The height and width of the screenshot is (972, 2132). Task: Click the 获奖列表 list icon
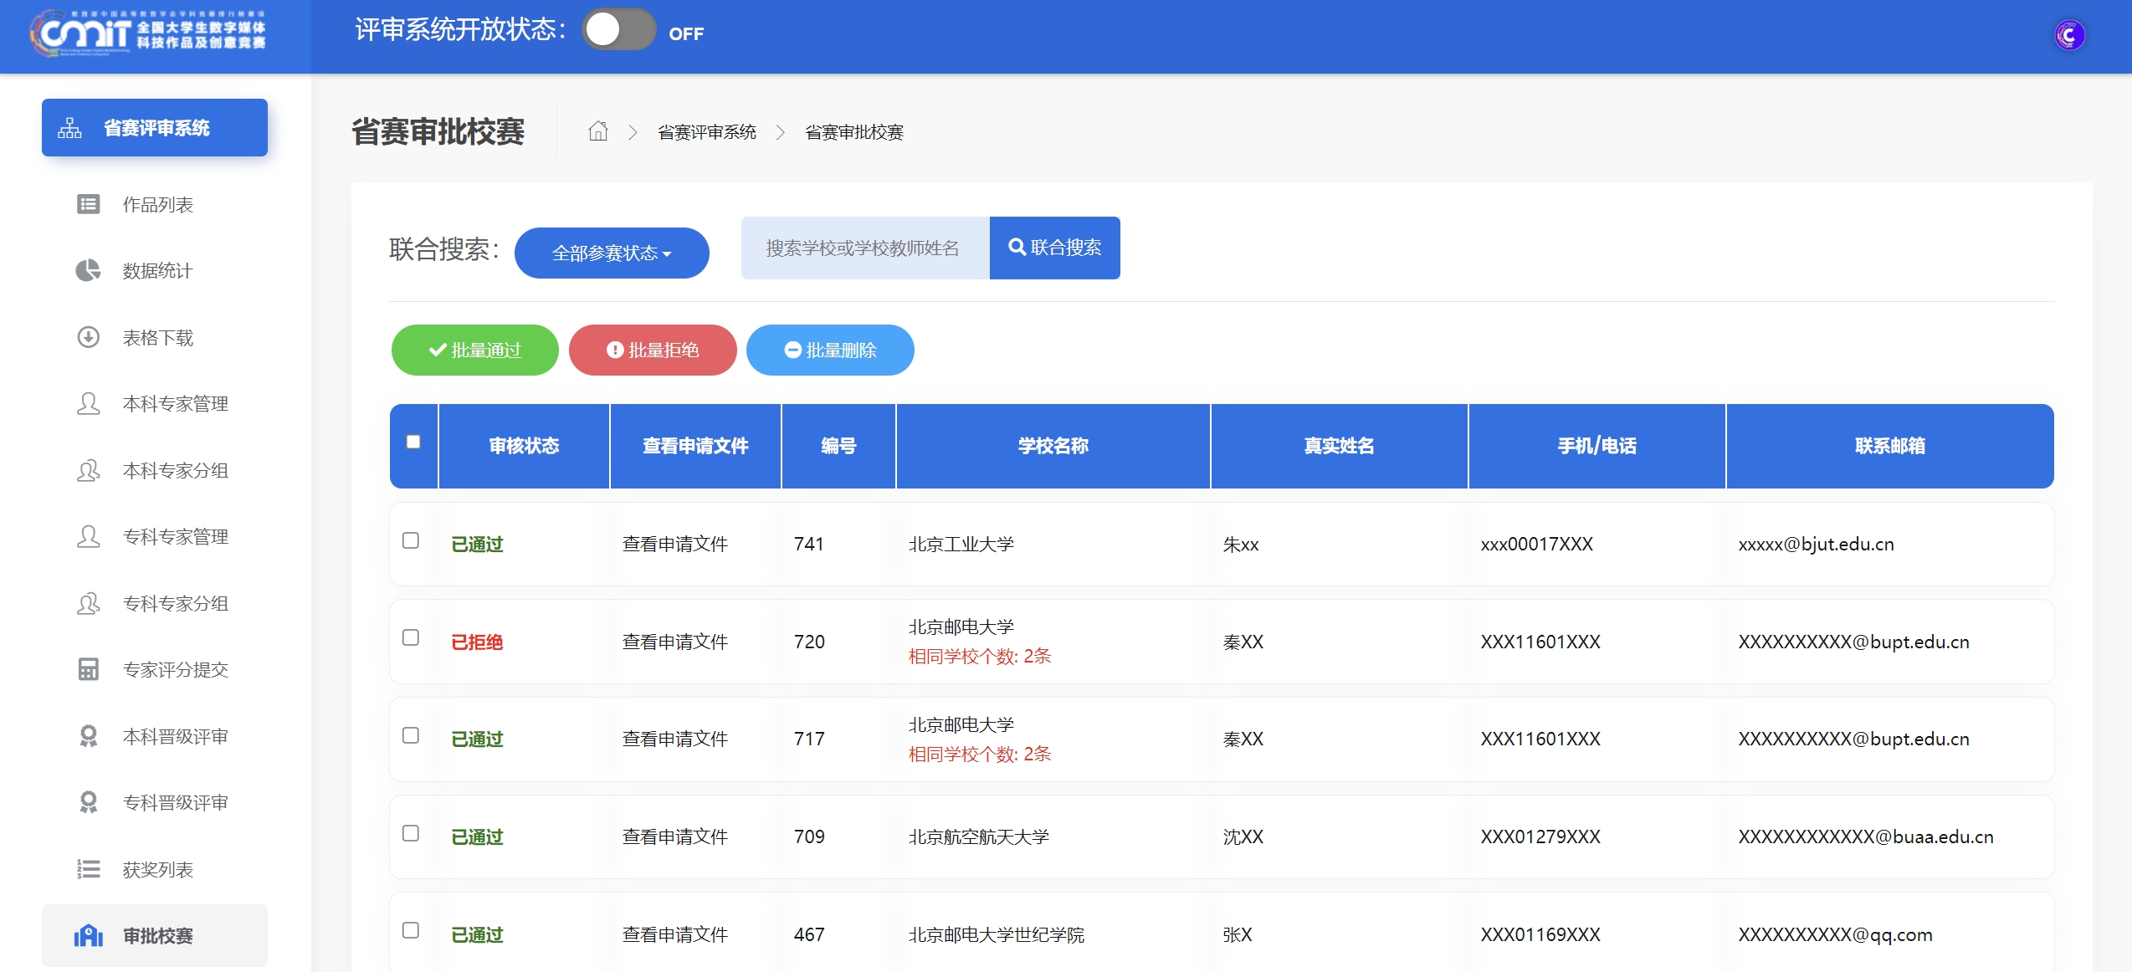[x=88, y=869]
